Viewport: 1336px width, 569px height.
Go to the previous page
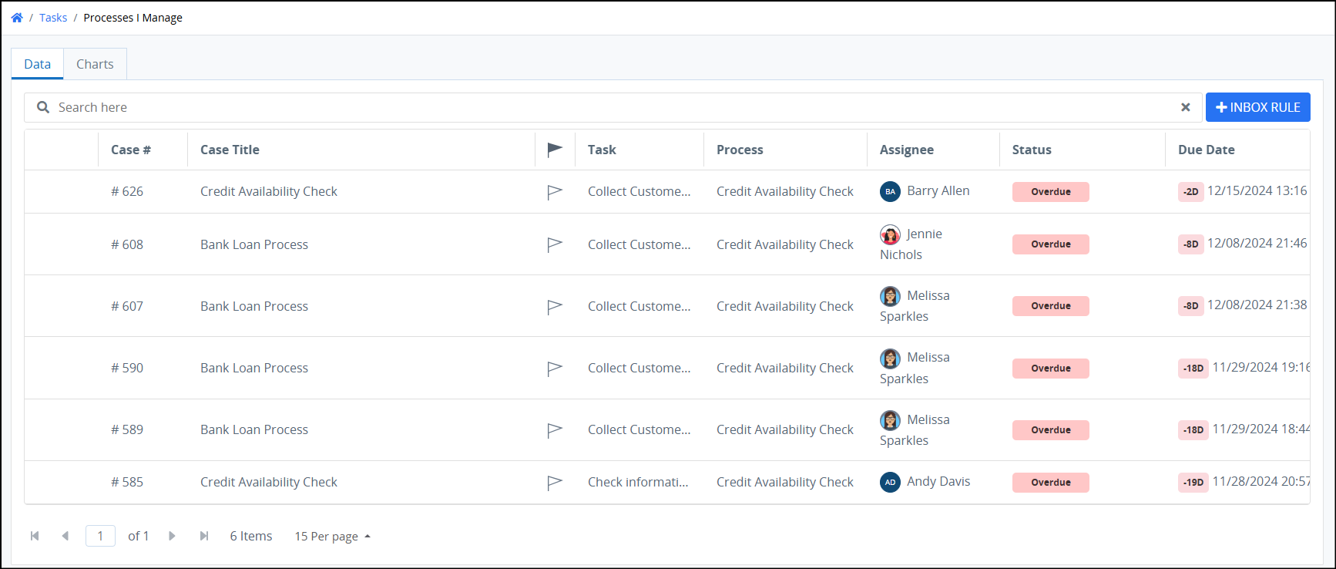[x=65, y=536]
